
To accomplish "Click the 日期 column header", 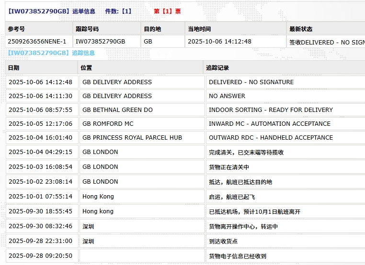I will point(14,67).
